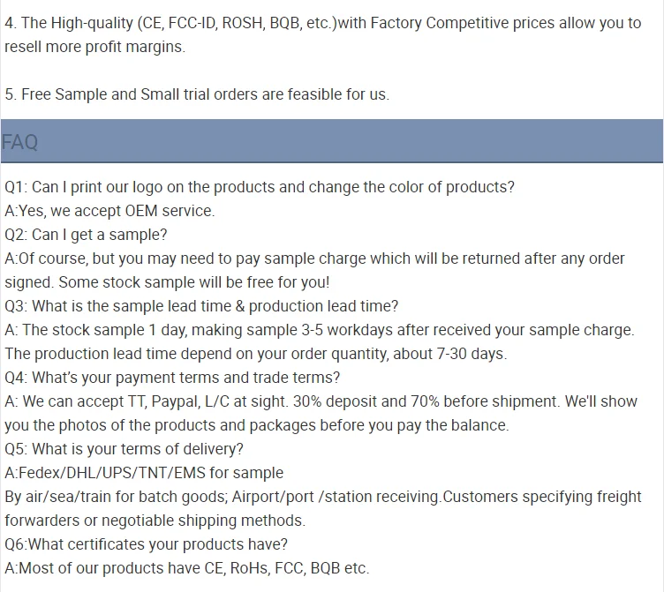This screenshot has height=592, width=664.
Task: Click point 4 about High-quality Factory Competitive prices
Action: point(322,34)
